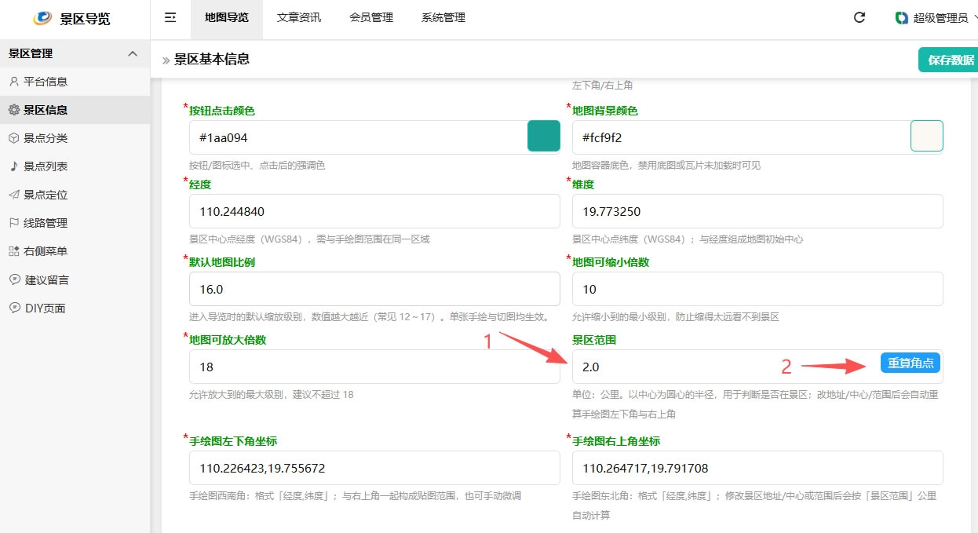Click the 平台信息 person icon

point(14,82)
